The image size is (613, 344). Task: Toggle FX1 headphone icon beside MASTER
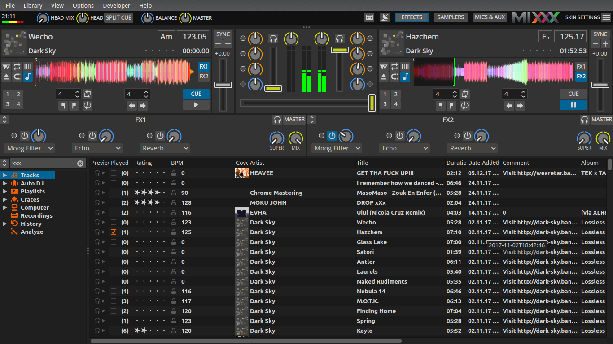[x=277, y=120]
